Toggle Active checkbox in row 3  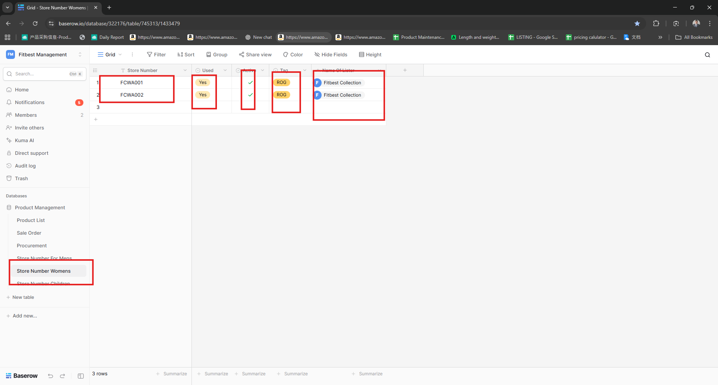[250, 107]
